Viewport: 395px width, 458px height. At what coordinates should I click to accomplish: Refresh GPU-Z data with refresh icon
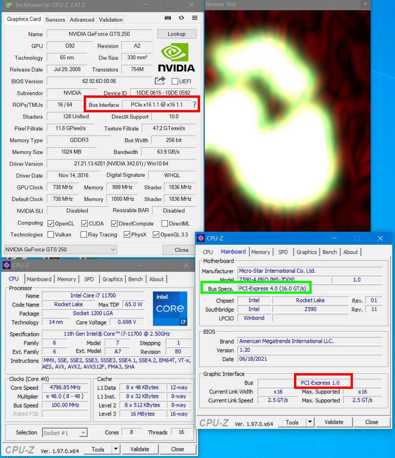coord(182,18)
